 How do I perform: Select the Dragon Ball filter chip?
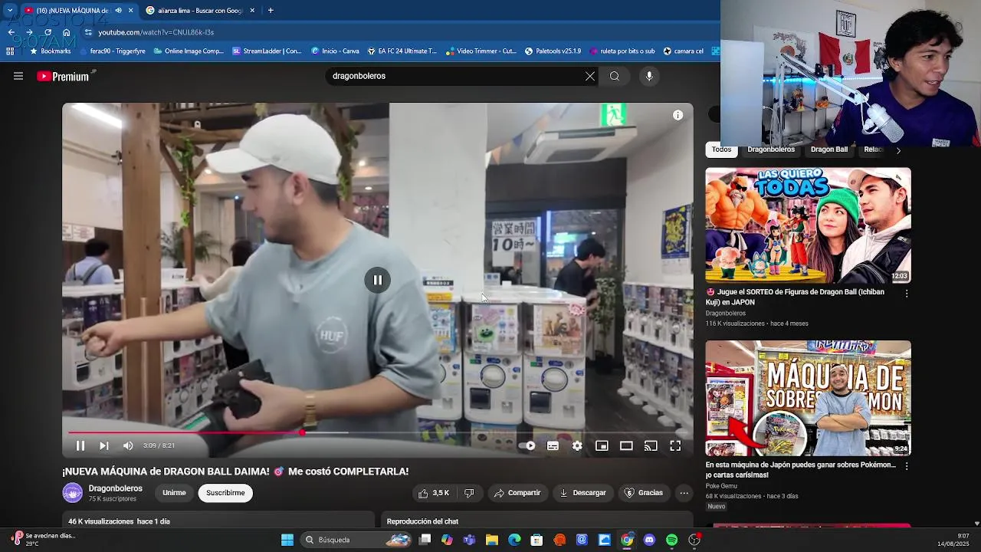(829, 150)
